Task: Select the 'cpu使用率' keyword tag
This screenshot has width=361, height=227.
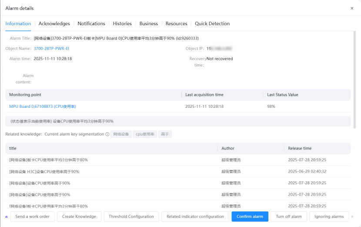Action: point(145,134)
